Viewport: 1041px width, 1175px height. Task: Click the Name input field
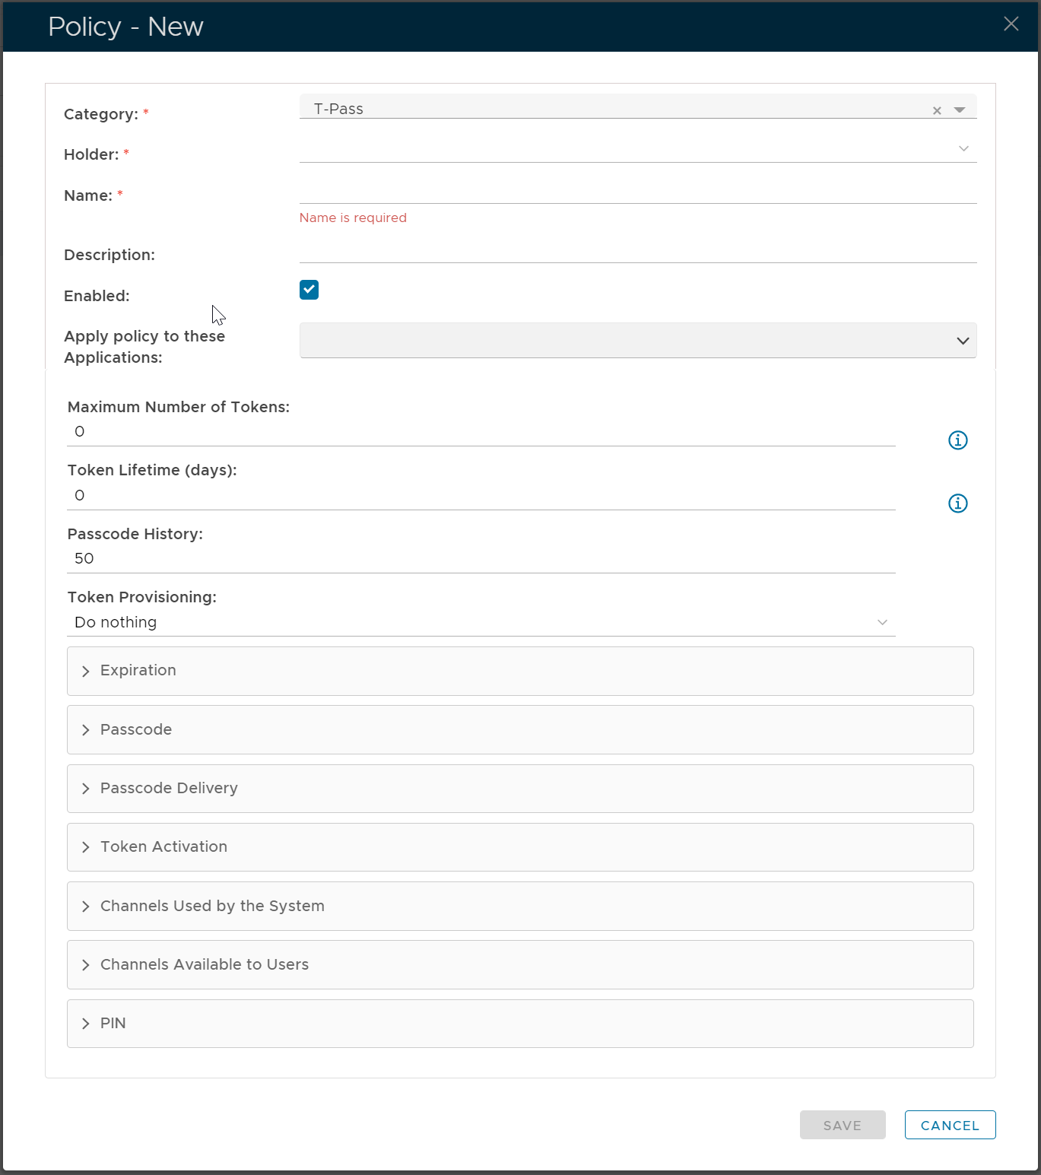click(x=637, y=191)
